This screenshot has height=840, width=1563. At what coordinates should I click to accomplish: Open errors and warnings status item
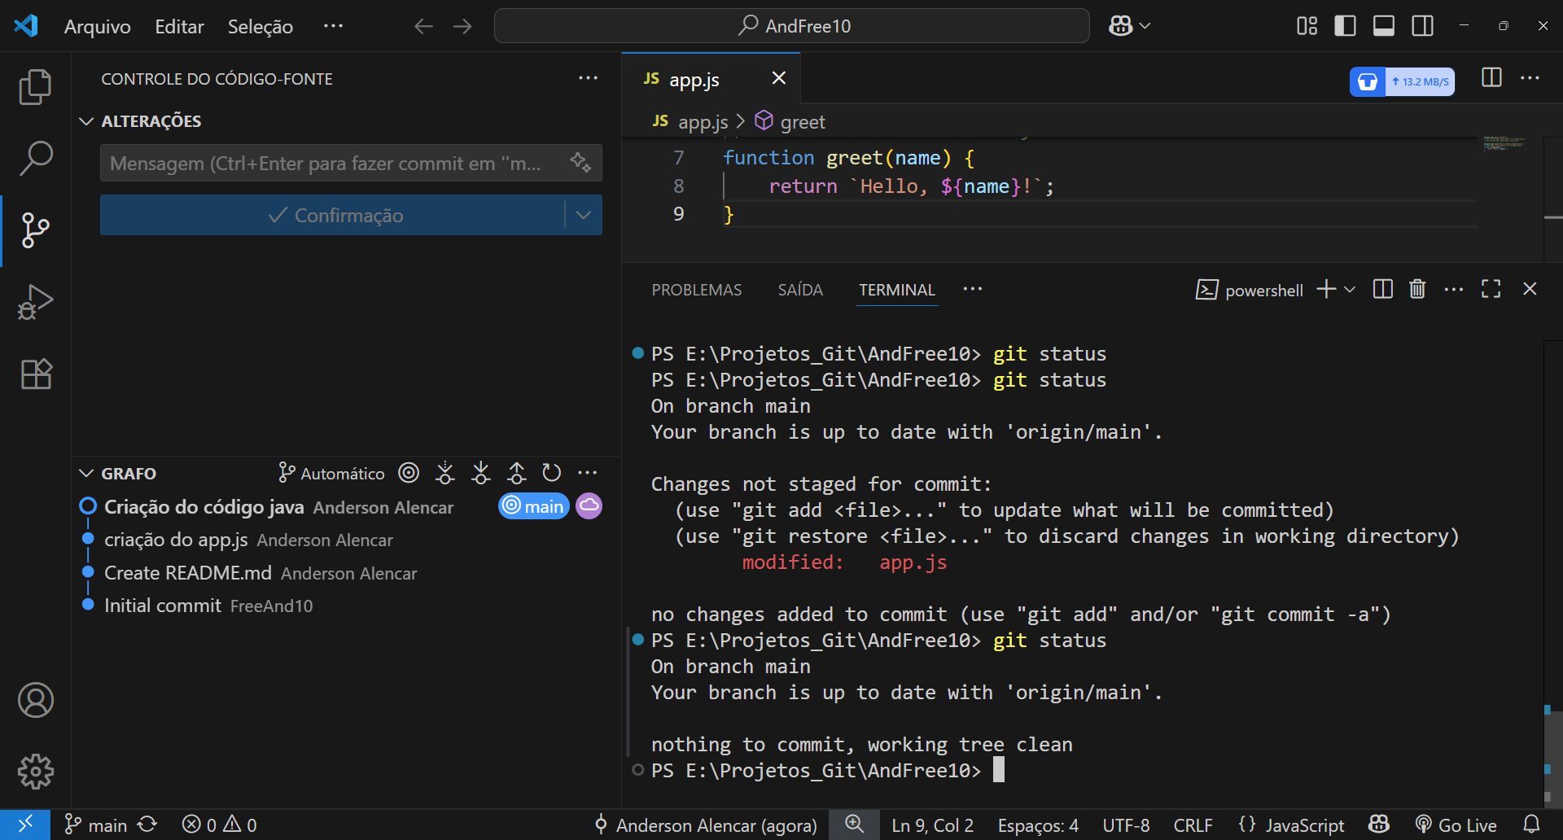tap(220, 825)
